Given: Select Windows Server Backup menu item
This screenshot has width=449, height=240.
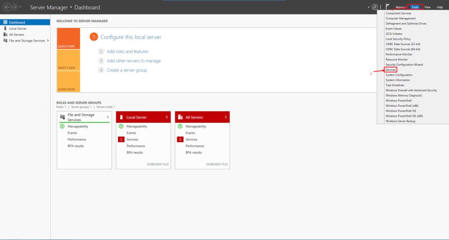Looking at the screenshot, I should (x=400, y=121).
